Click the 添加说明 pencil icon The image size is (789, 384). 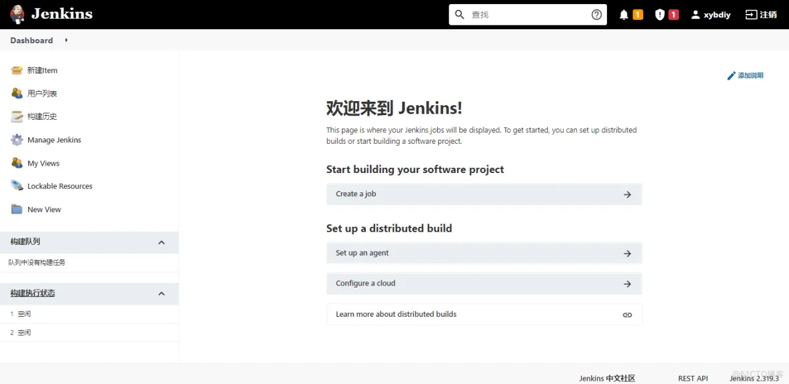tap(731, 75)
